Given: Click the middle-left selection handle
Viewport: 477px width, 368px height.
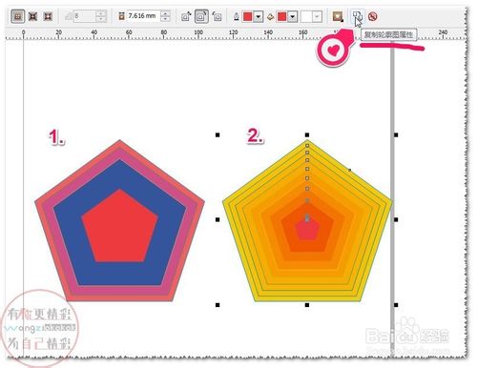Looking at the screenshot, I should [218, 219].
